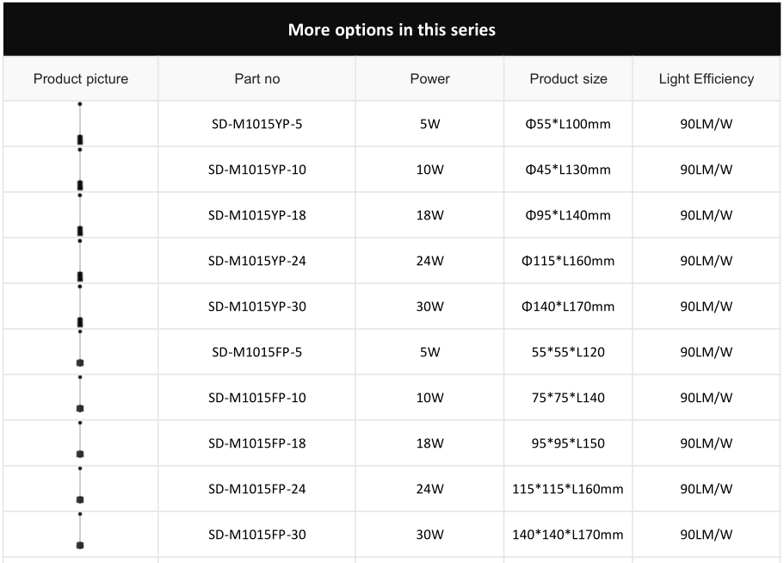Click the 140*140*L170mm size cell

pyautogui.click(x=568, y=535)
